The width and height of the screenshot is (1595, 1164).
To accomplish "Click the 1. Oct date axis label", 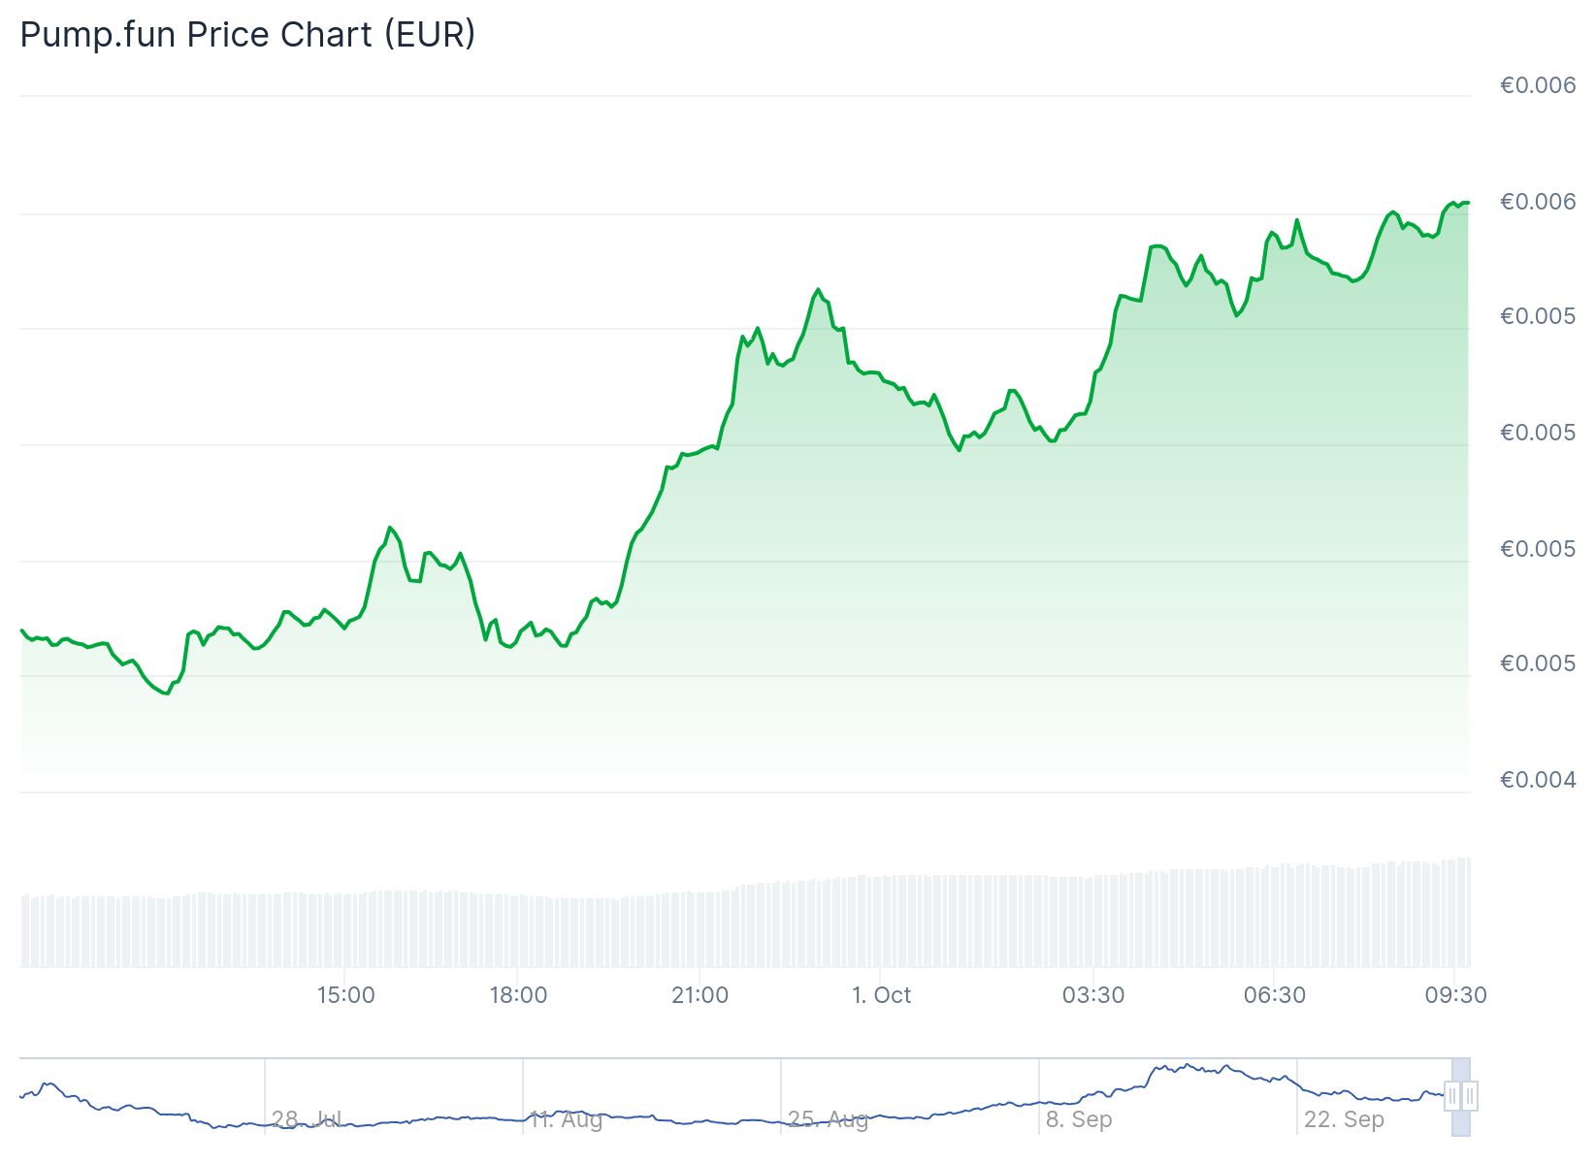I will click(881, 995).
